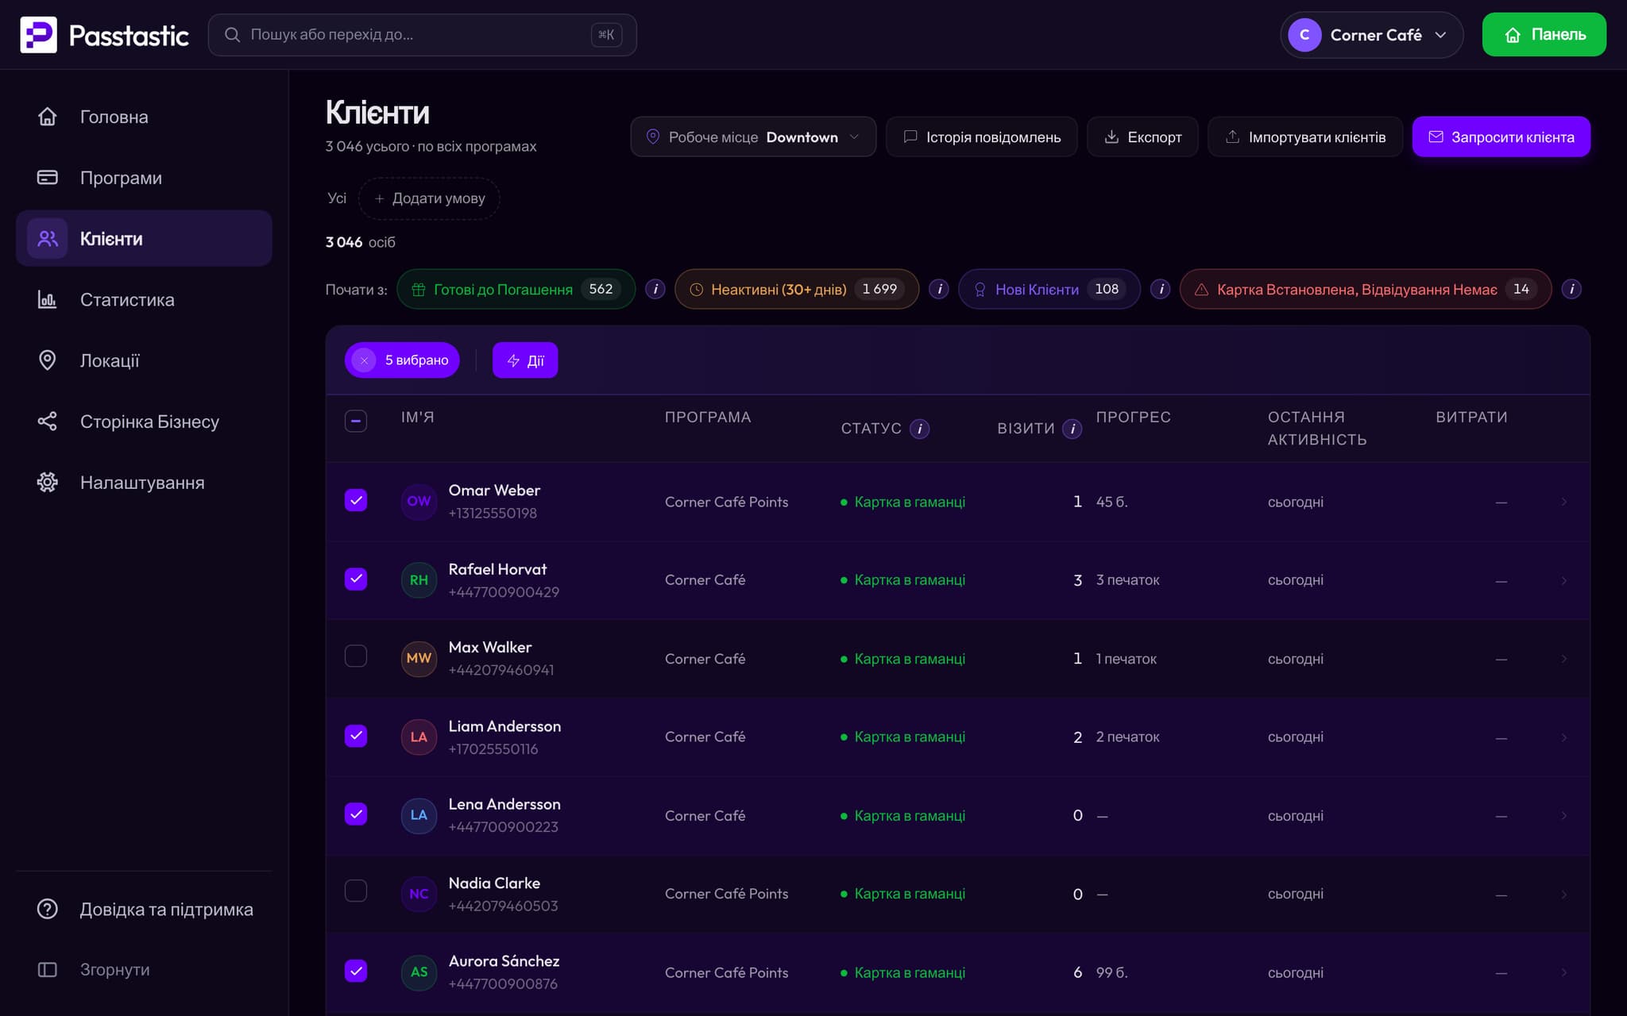Screen dimensions: 1627x1016
Task: Uncheck Omar Weber row checkbox
Action: coord(356,500)
